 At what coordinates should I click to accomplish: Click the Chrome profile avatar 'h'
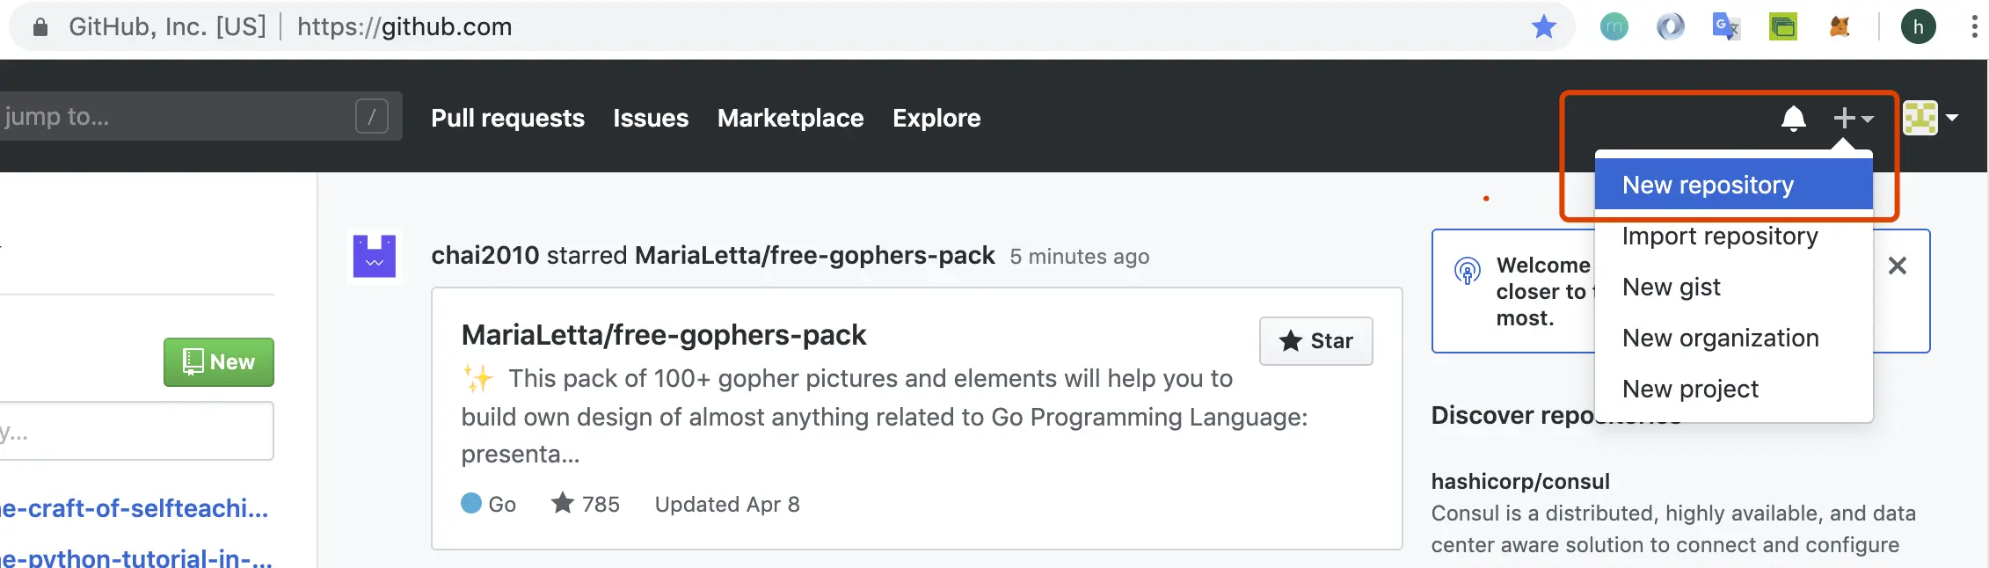(x=1918, y=27)
